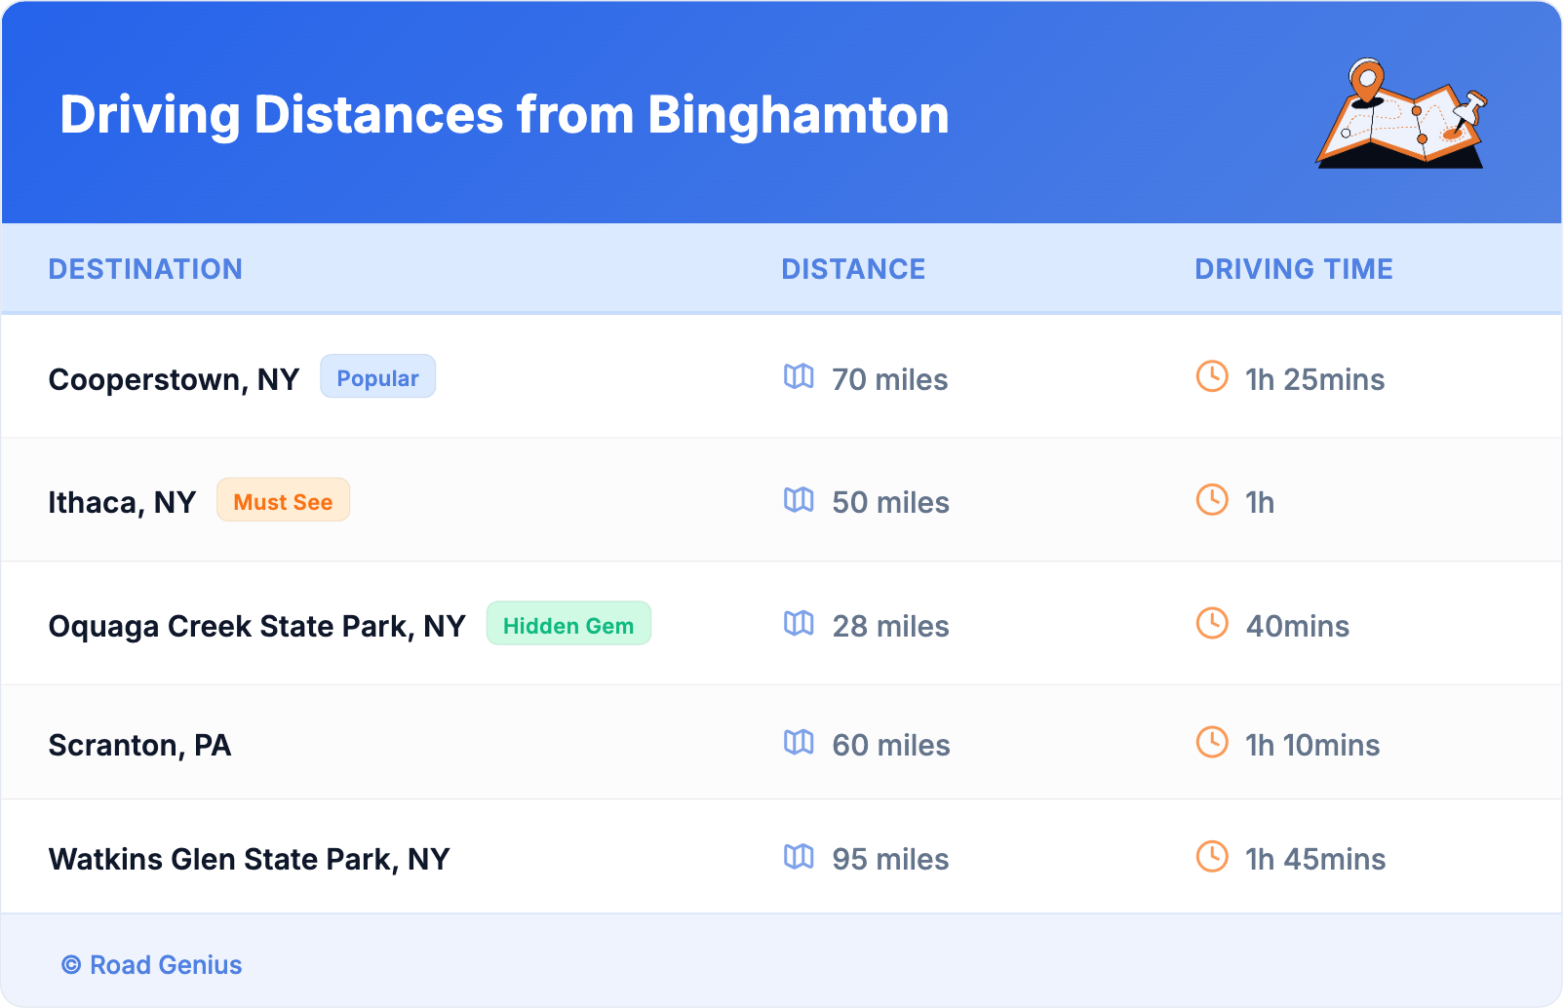Click the map illustration in the header

pyautogui.click(x=1401, y=114)
